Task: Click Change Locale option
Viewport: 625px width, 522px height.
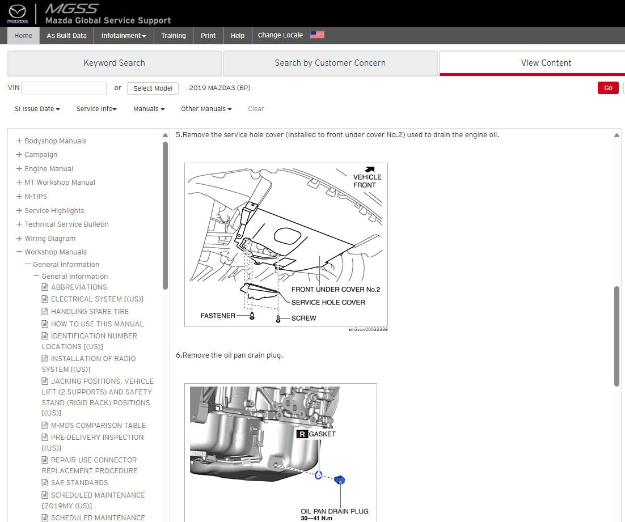Action: 280,35
